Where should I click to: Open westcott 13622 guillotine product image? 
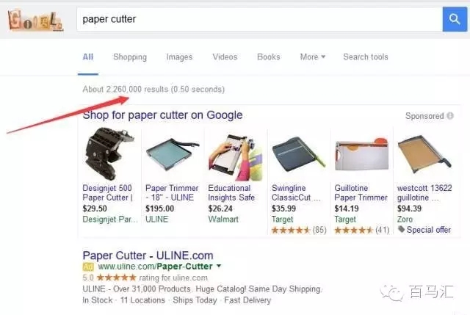[x=424, y=154]
